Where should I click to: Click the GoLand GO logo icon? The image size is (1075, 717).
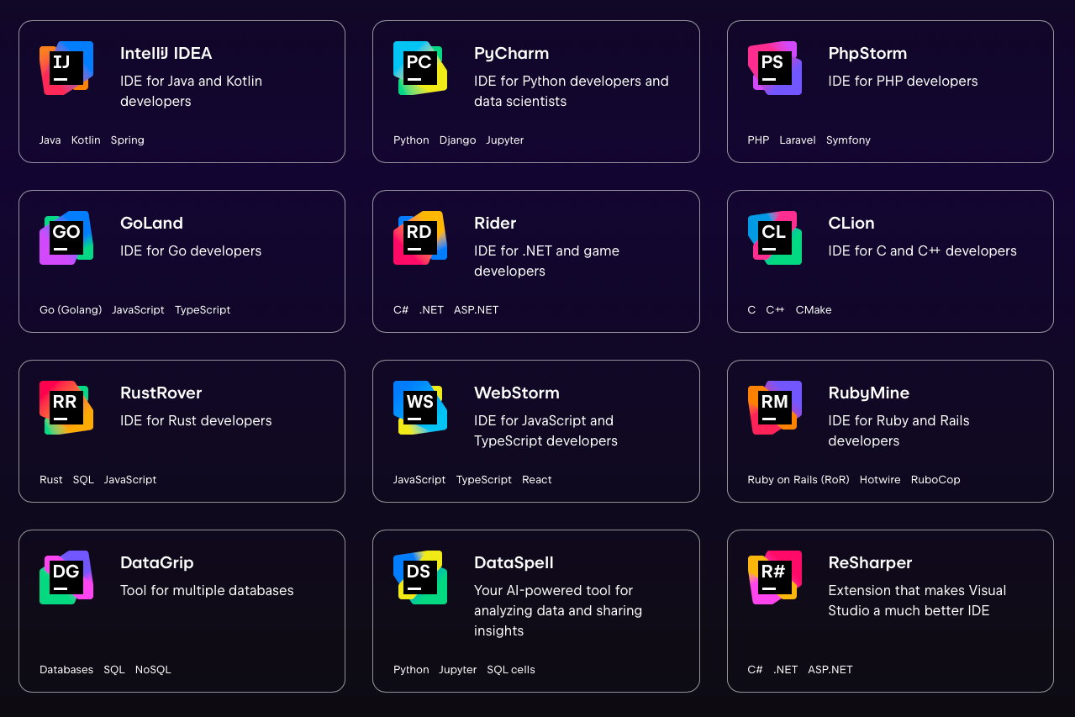pyautogui.click(x=66, y=238)
